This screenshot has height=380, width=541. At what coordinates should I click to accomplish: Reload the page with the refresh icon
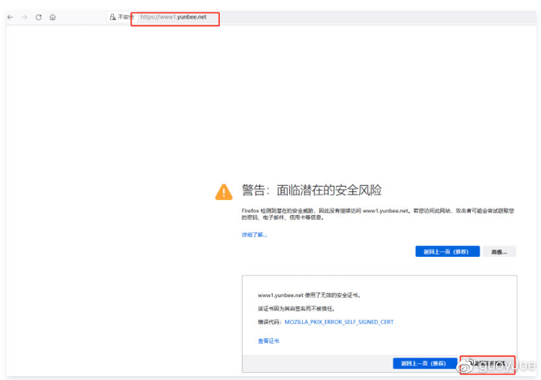click(x=38, y=17)
